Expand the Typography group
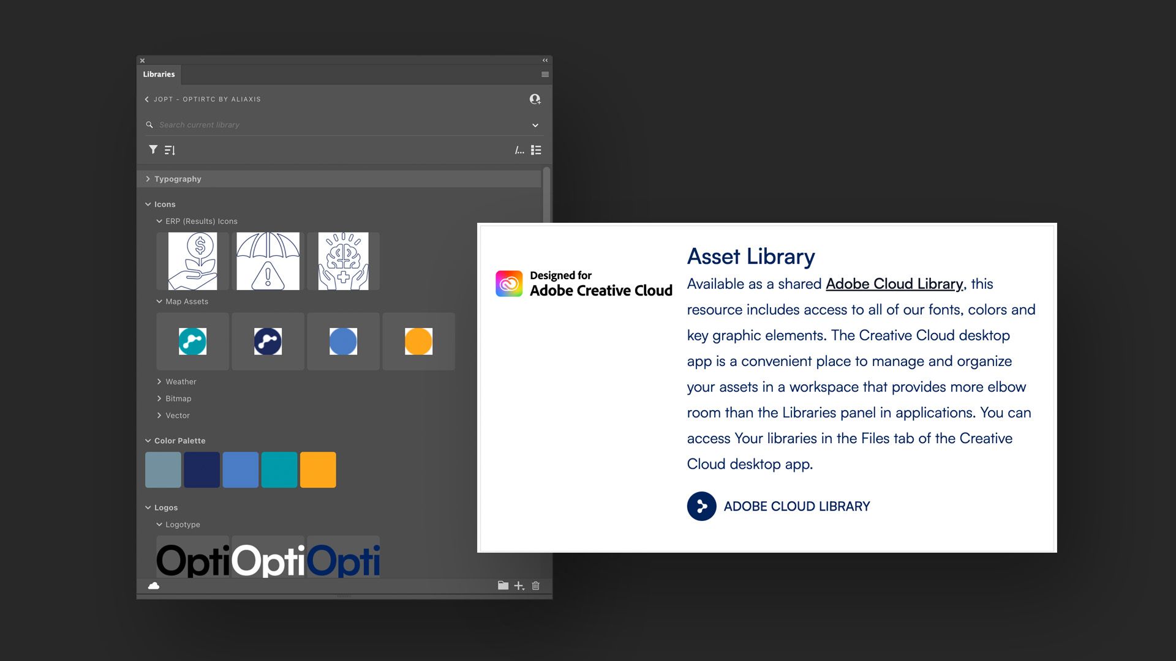Image resolution: width=1176 pixels, height=661 pixels. [148, 179]
